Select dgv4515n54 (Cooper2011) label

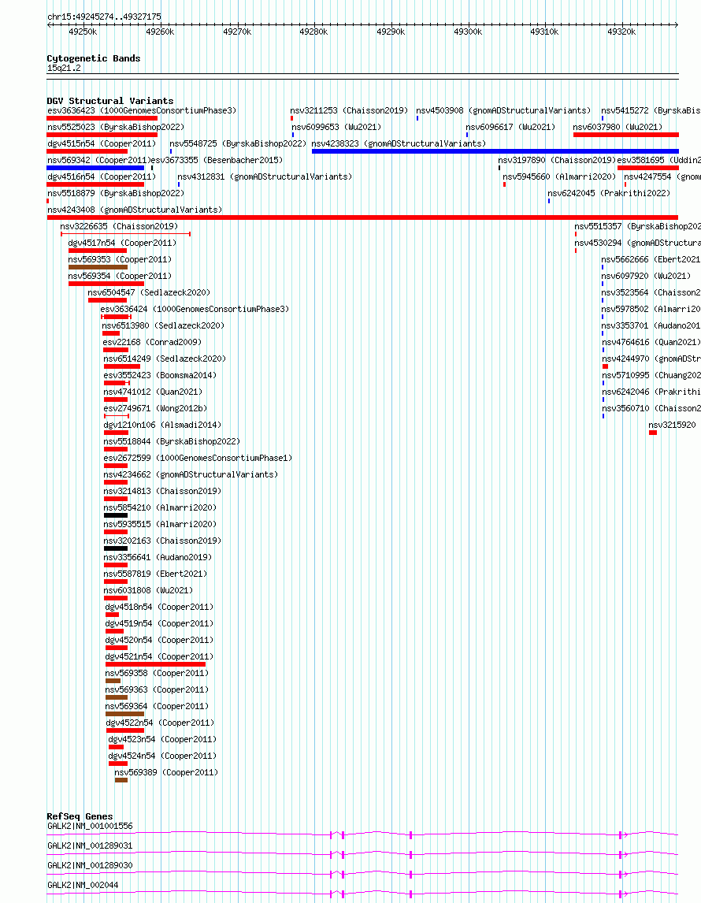click(102, 144)
